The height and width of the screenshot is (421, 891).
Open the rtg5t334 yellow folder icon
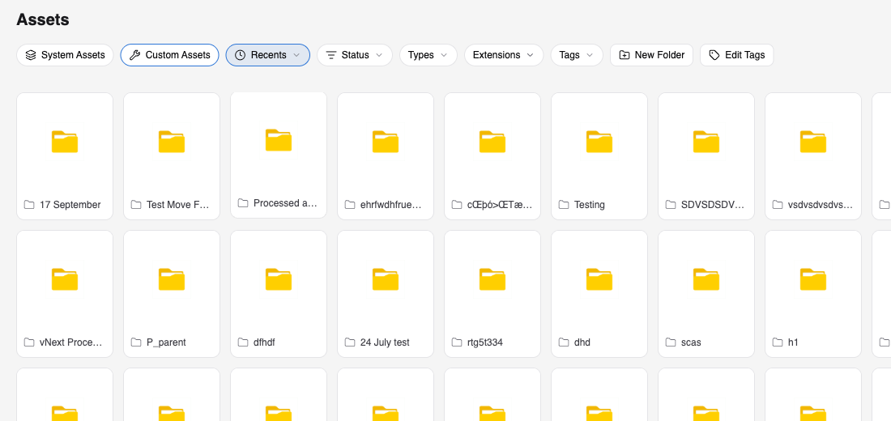(492, 279)
